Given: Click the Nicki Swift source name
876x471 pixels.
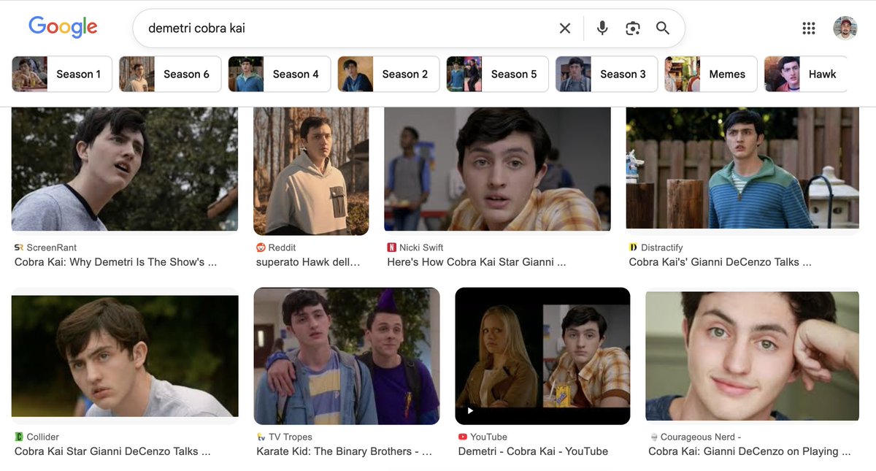Looking at the screenshot, I should coord(422,248).
